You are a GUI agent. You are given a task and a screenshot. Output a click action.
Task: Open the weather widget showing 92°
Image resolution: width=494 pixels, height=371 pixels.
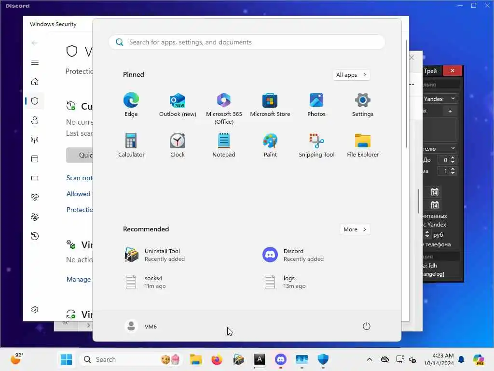pyautogui.click(x=16, y=359)
